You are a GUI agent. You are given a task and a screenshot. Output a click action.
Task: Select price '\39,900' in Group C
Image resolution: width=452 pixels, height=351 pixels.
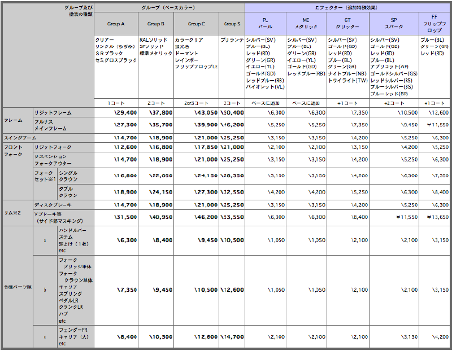206,125
